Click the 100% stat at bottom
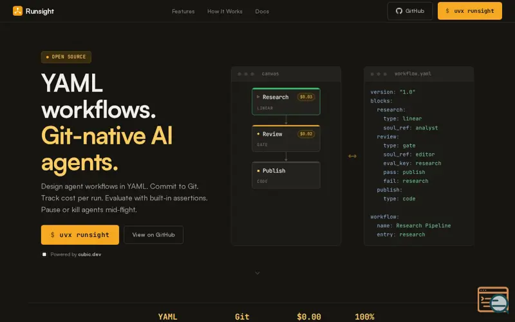This screenshot has height=322, width=515. (x=364, y=317)
